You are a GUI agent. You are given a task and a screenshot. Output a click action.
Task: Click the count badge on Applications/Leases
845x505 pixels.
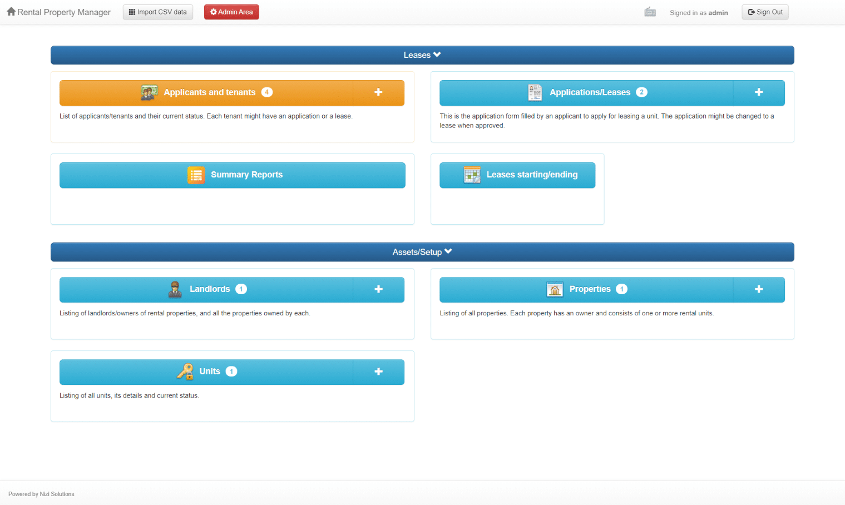[x=642, y=92]
